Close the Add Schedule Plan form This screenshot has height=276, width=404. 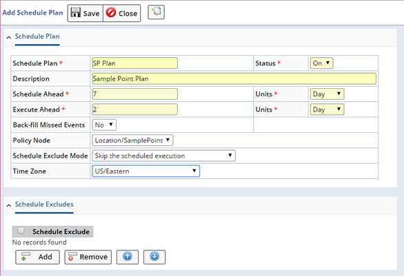(x=122, y=13)
